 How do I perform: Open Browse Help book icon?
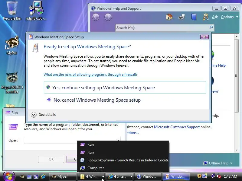click(194, 17)
